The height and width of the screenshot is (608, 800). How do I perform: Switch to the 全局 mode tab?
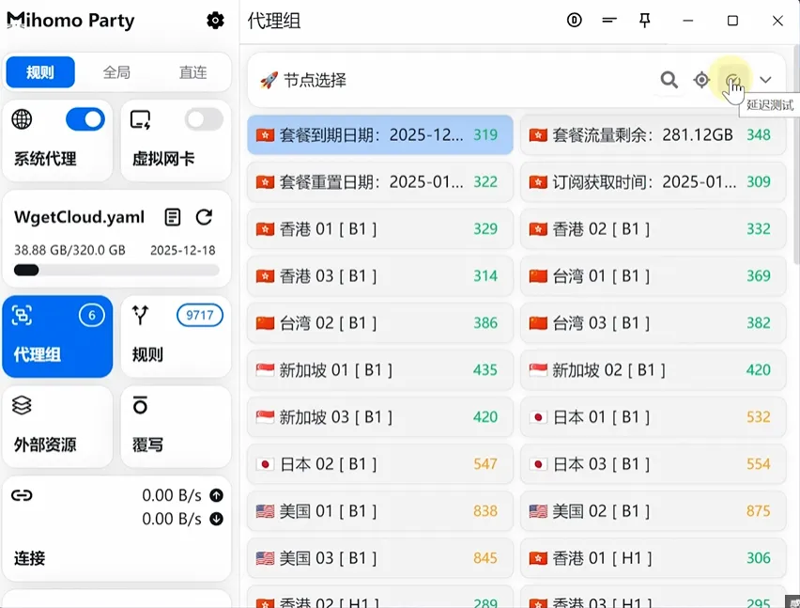(116, 71)
